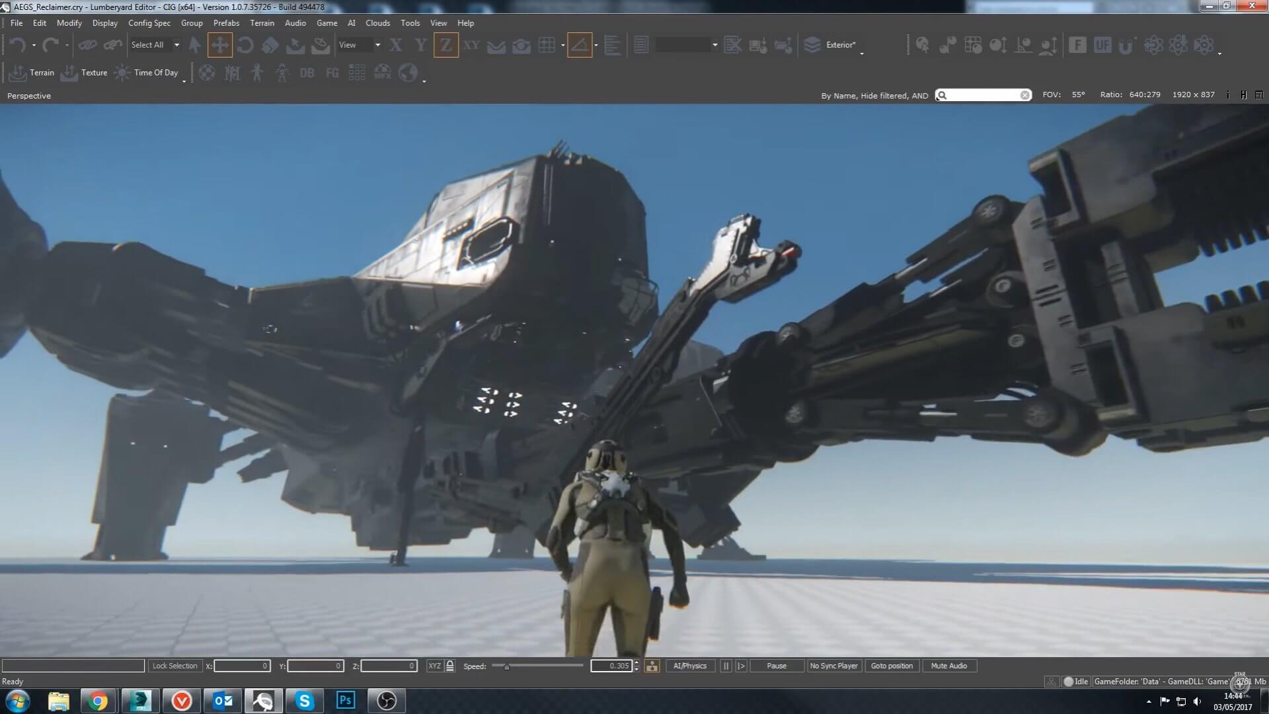The image size is (1269, 714).
Task: Open Photoshop from the taskbar
Action: [x=346, y=700]
